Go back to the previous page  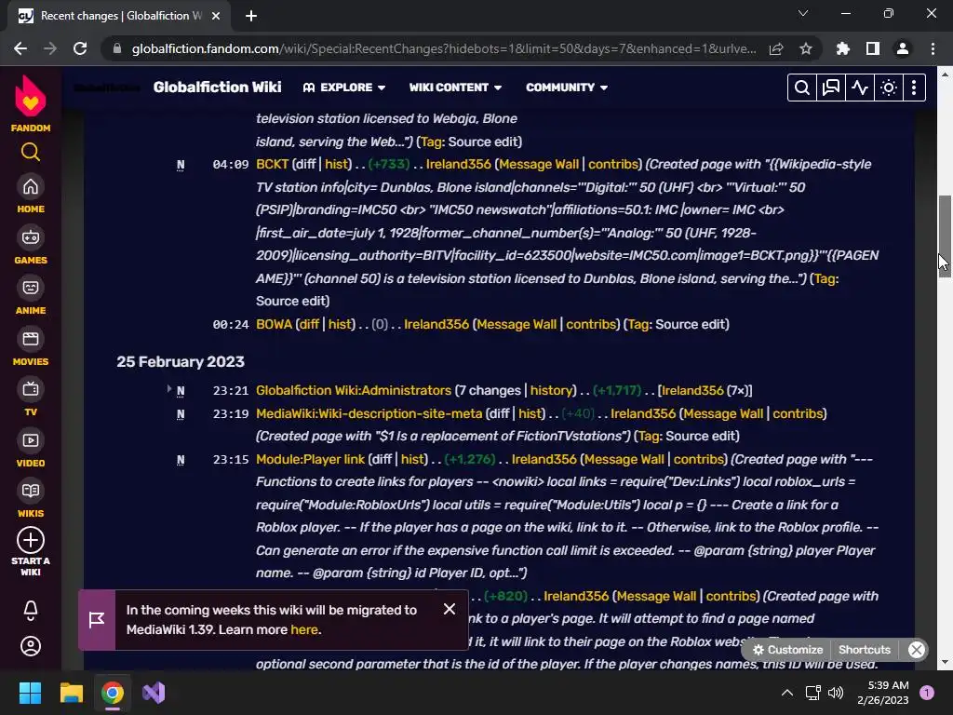(20, 48)
